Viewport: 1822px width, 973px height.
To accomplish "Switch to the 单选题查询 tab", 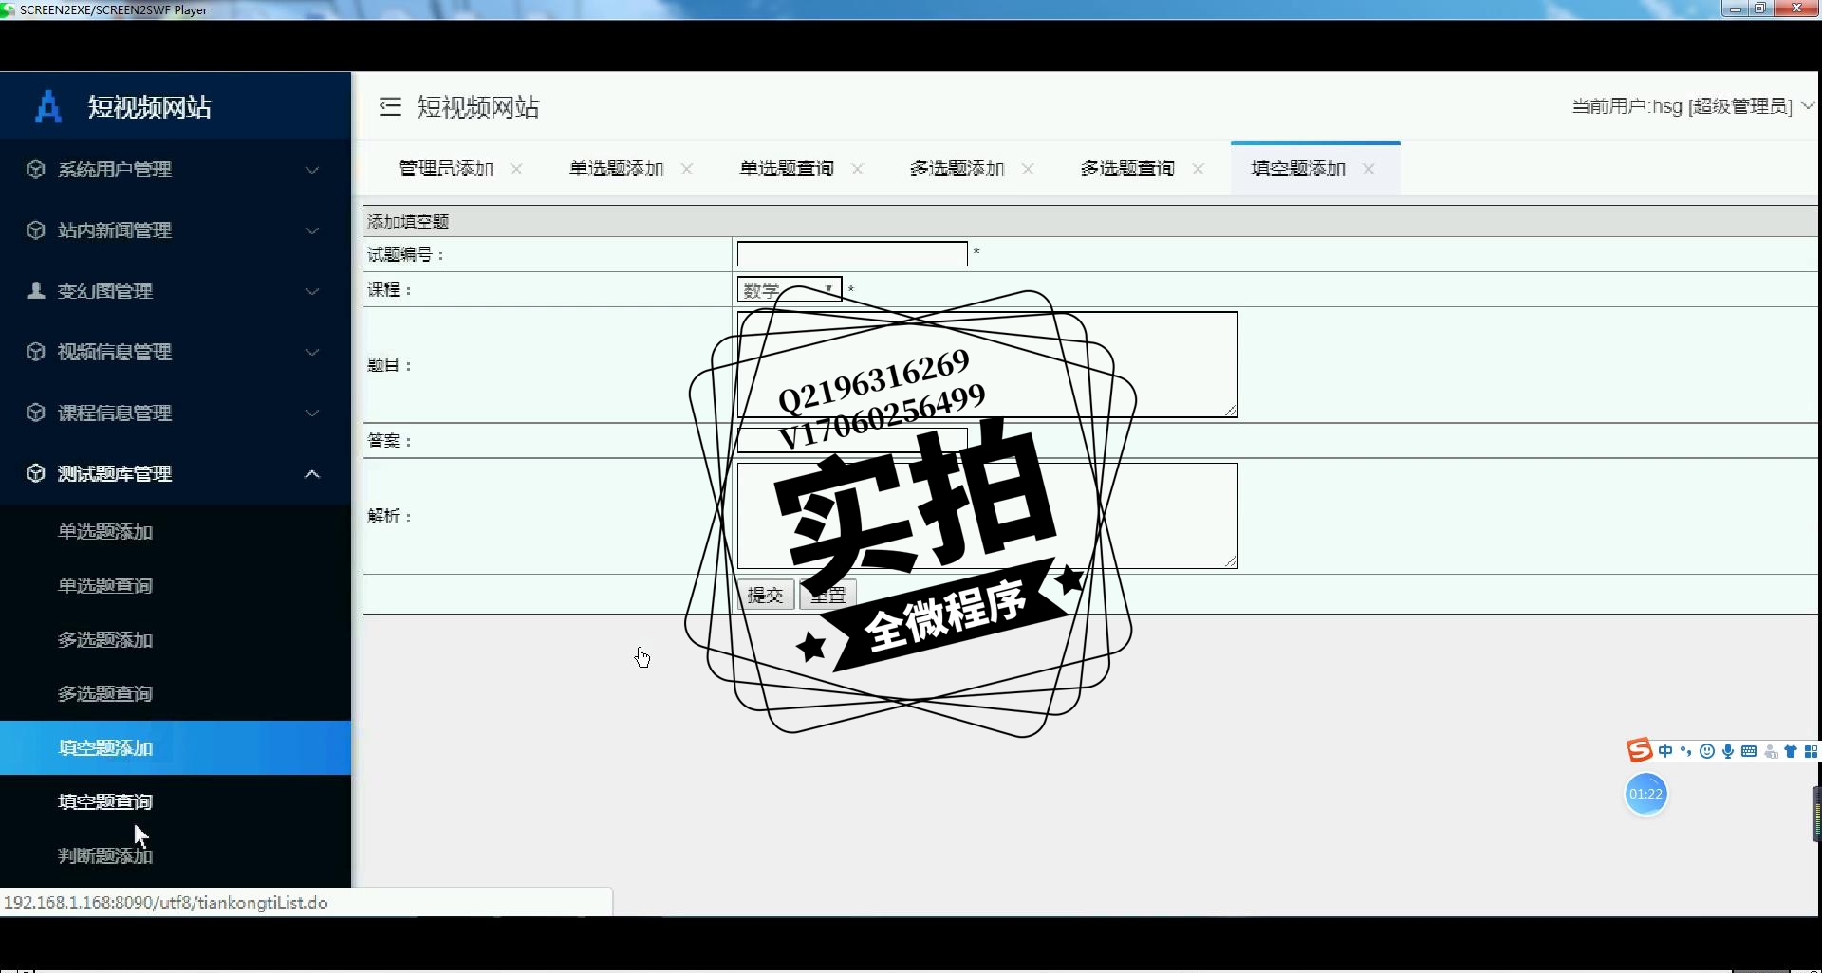I will [x=787, y=169].
